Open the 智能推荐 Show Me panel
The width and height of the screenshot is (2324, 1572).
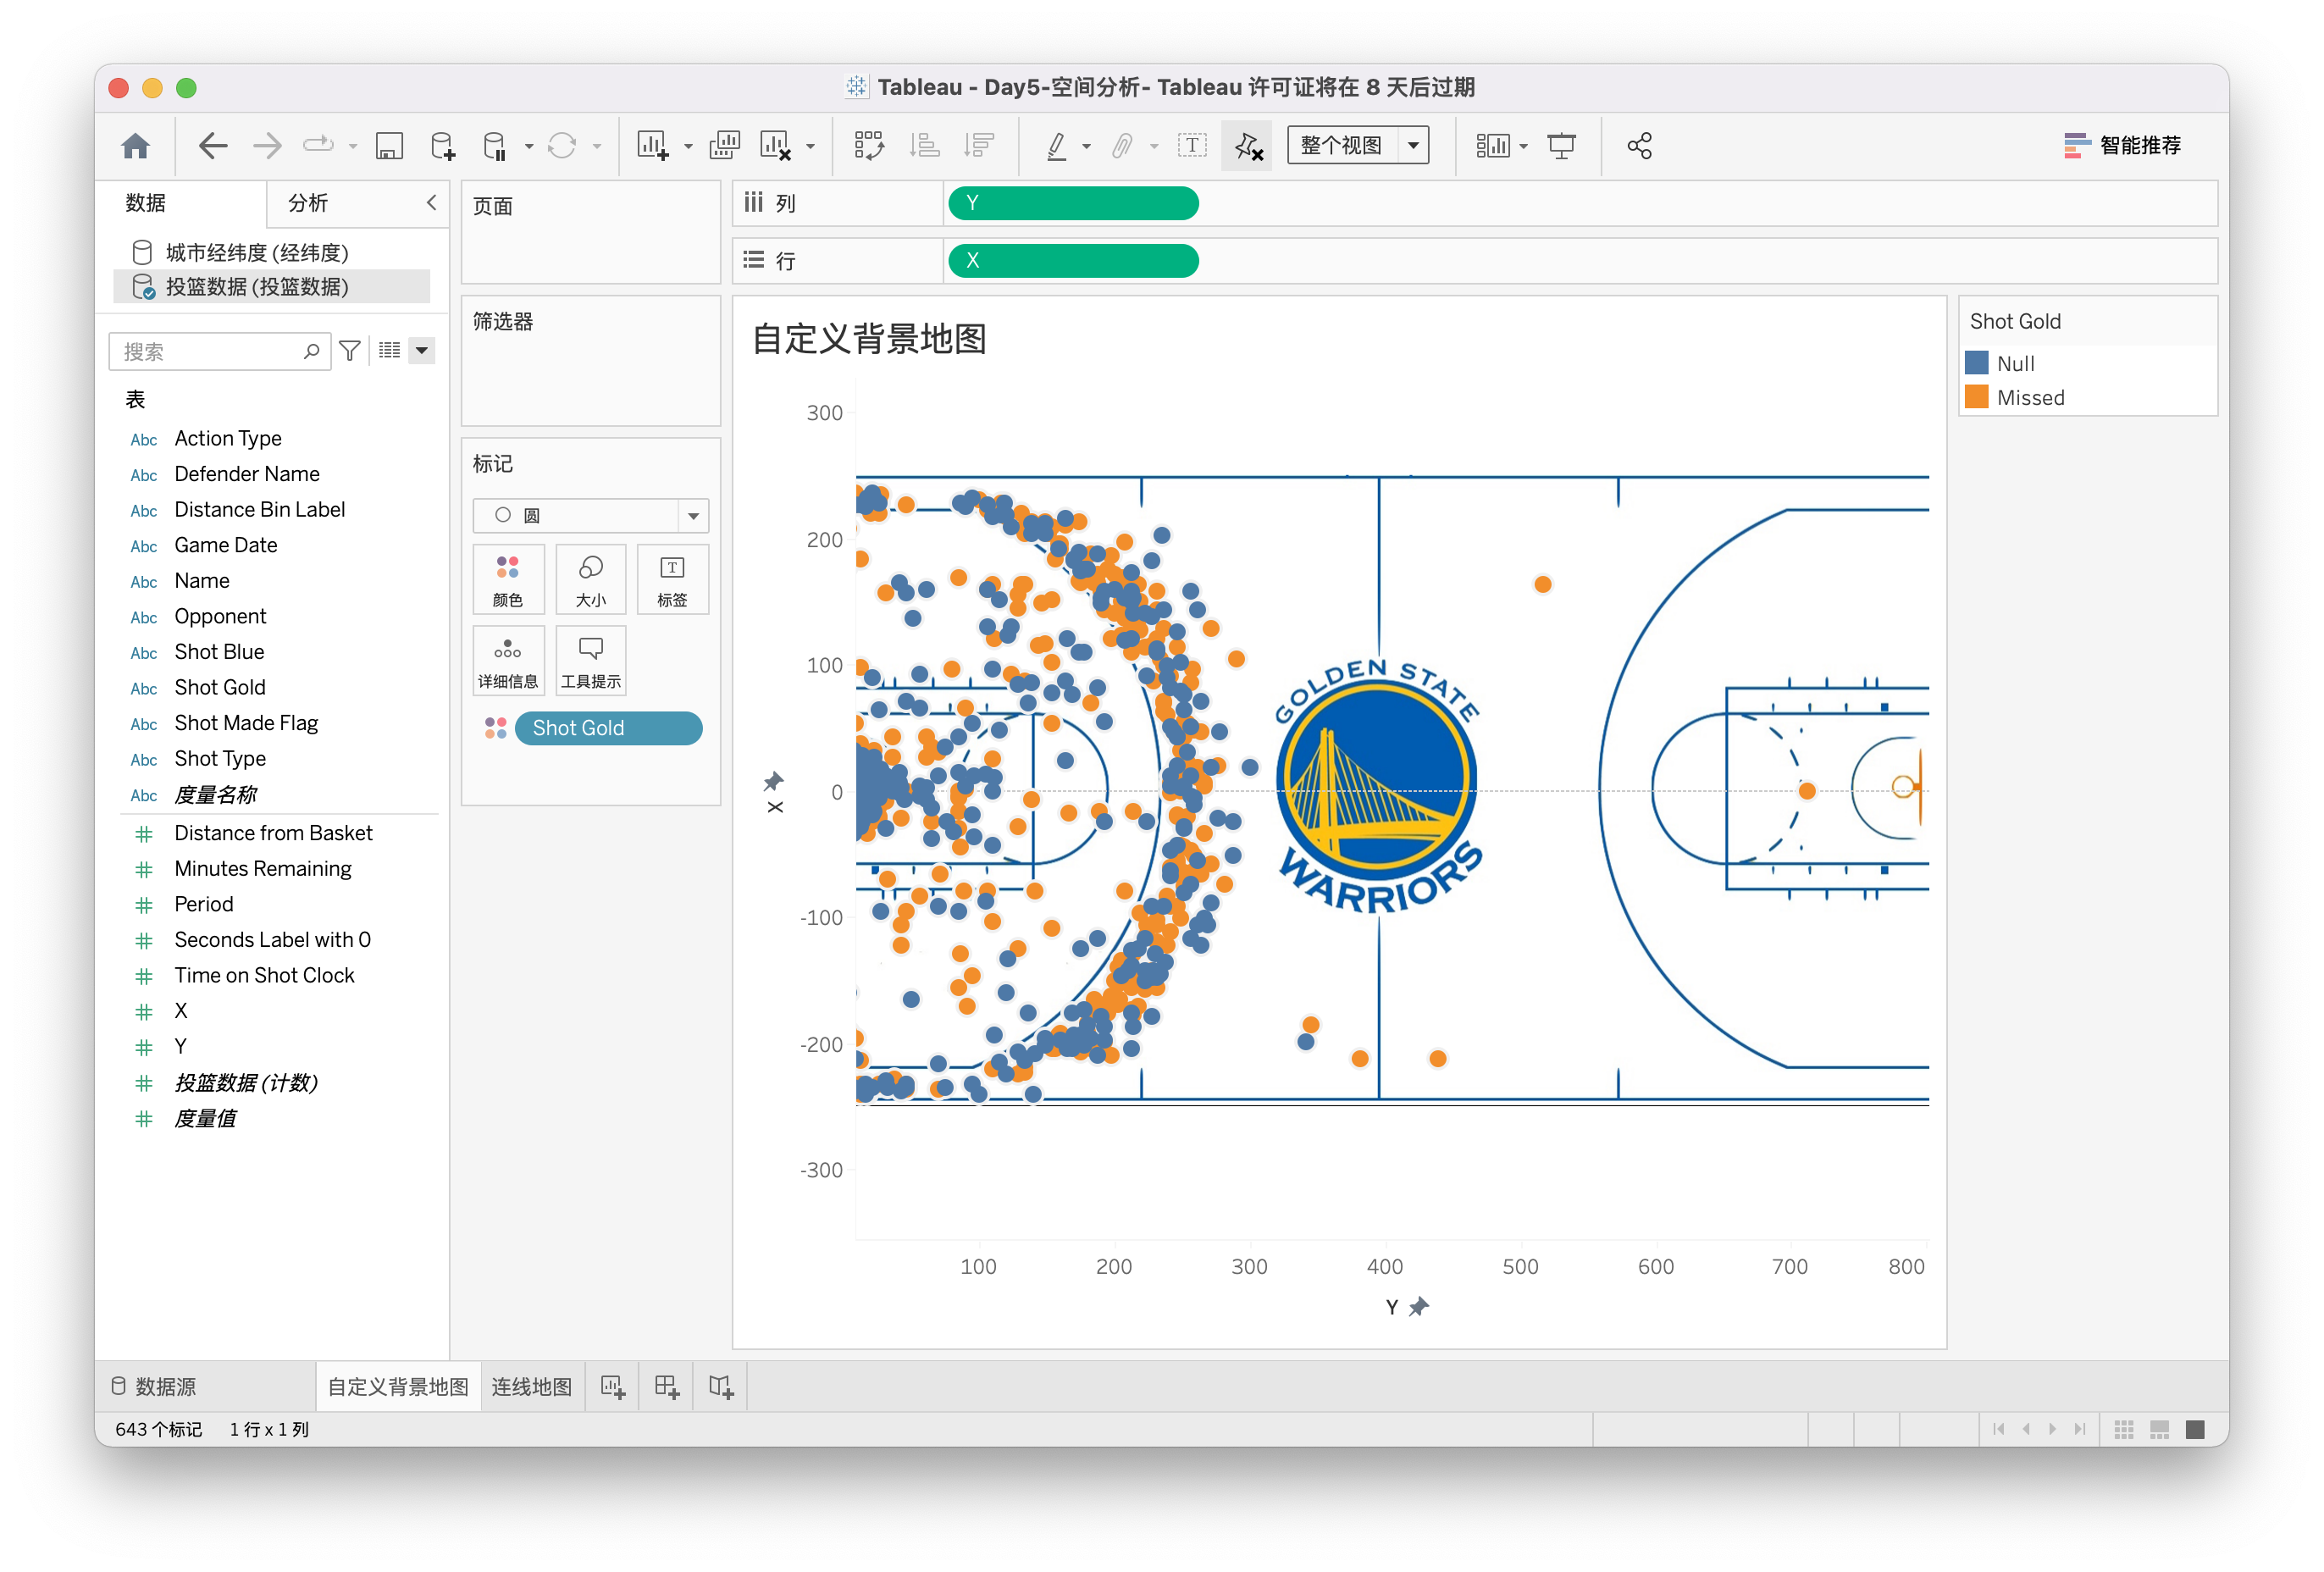(2122, 146)
